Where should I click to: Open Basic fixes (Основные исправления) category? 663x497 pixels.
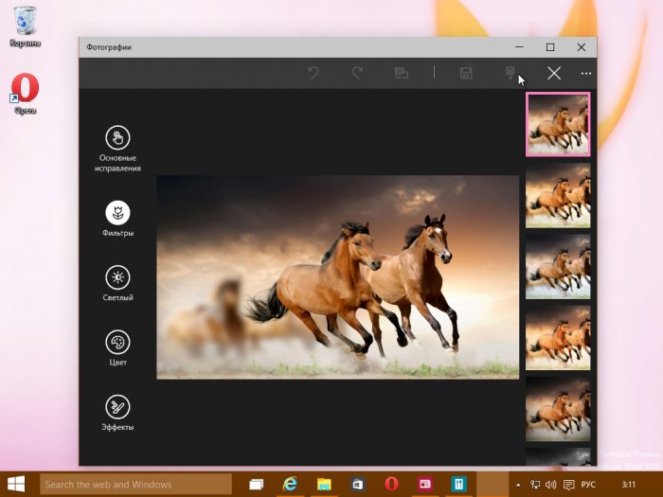pyautogui.click(x=117, y=138)
